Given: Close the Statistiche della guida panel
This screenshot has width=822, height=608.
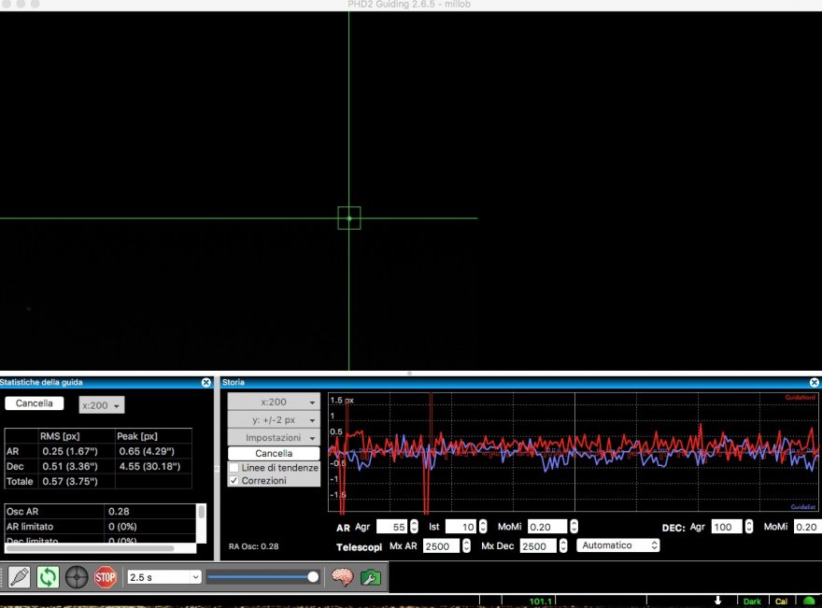Looking at the screenshot, I should pos(206,382).
